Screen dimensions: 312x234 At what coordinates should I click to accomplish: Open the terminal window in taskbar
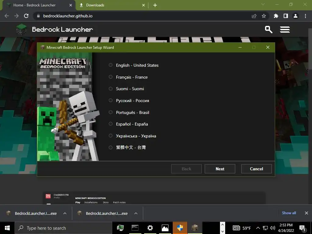pyautogui.click(x=135, y=228)
